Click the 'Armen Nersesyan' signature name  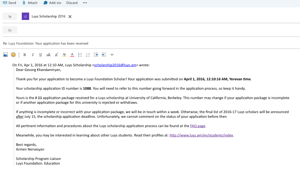[30, 149]
